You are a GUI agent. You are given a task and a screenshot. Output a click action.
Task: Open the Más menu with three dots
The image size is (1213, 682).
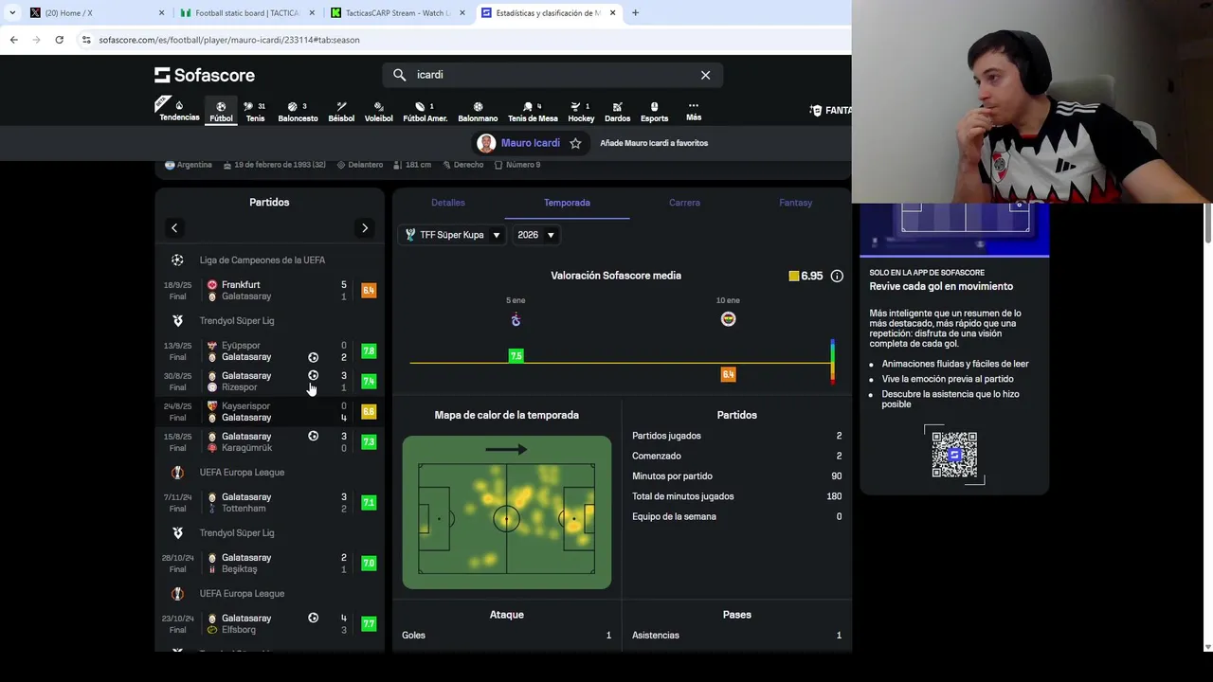click(694, 111)
